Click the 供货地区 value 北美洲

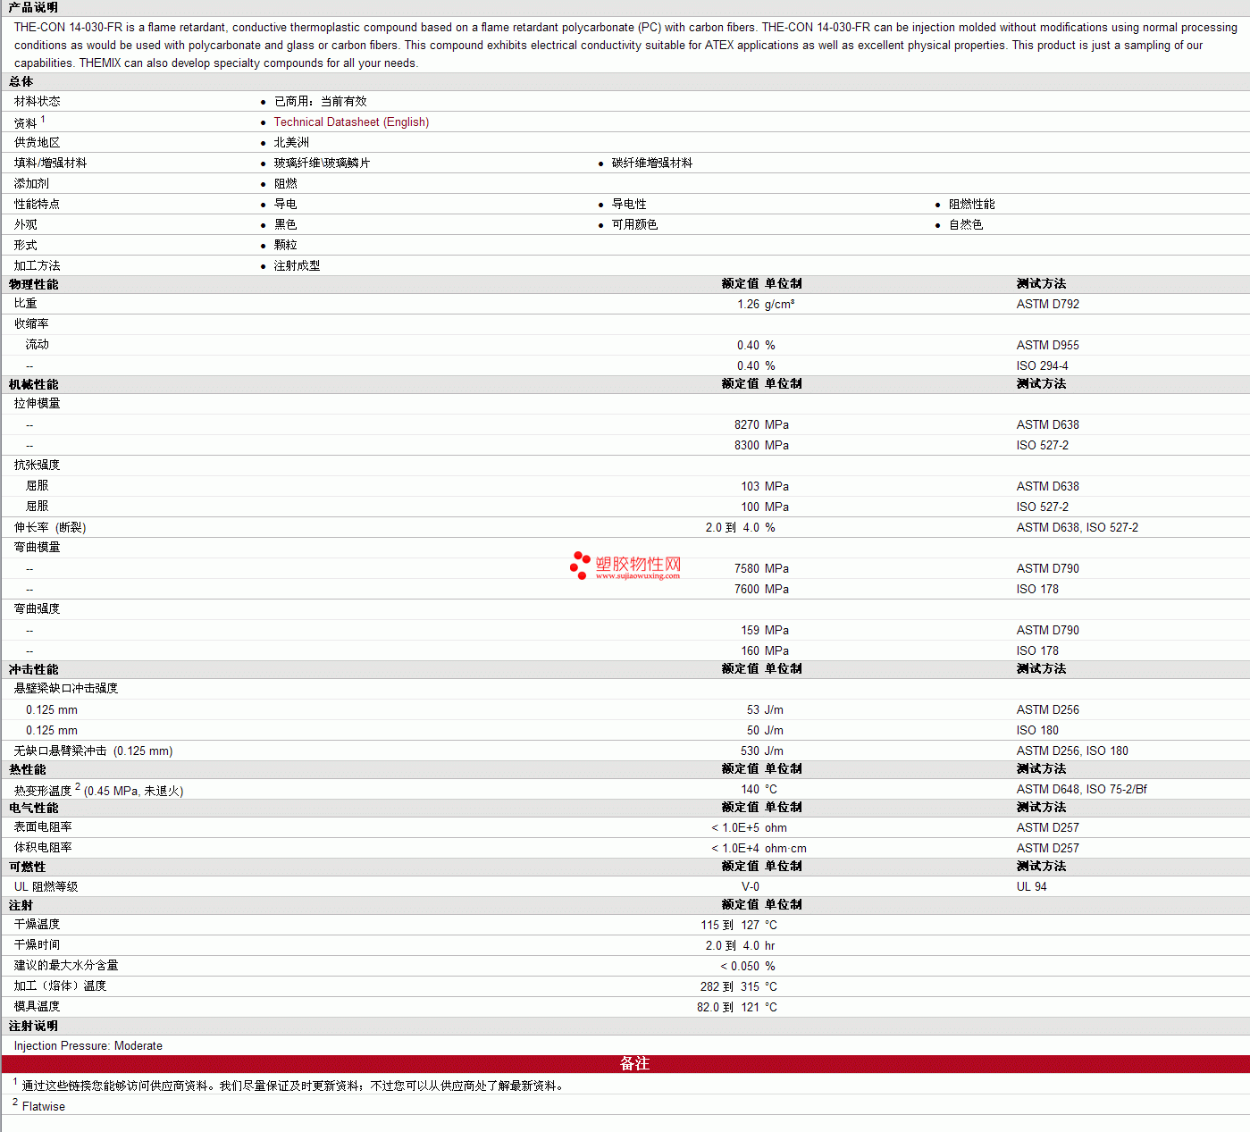pos(291,143)
